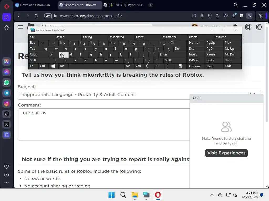This screenshot has width=269, height=201.
Task: Open history clock icon in sidebar
Action: point(7,175)
